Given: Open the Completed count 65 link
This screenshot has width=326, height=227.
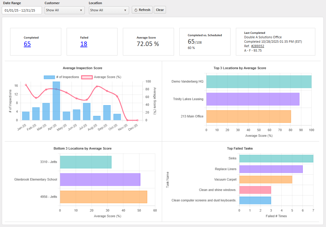Looking at the screenshot, I should [27, 44].
